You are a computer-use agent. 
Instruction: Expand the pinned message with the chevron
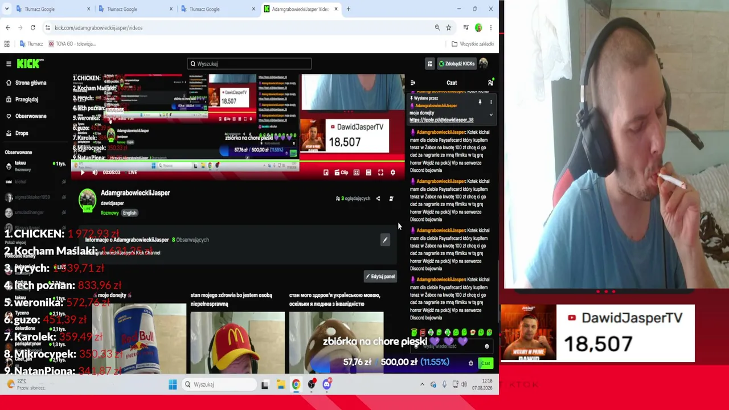click(x=491, y=115)
